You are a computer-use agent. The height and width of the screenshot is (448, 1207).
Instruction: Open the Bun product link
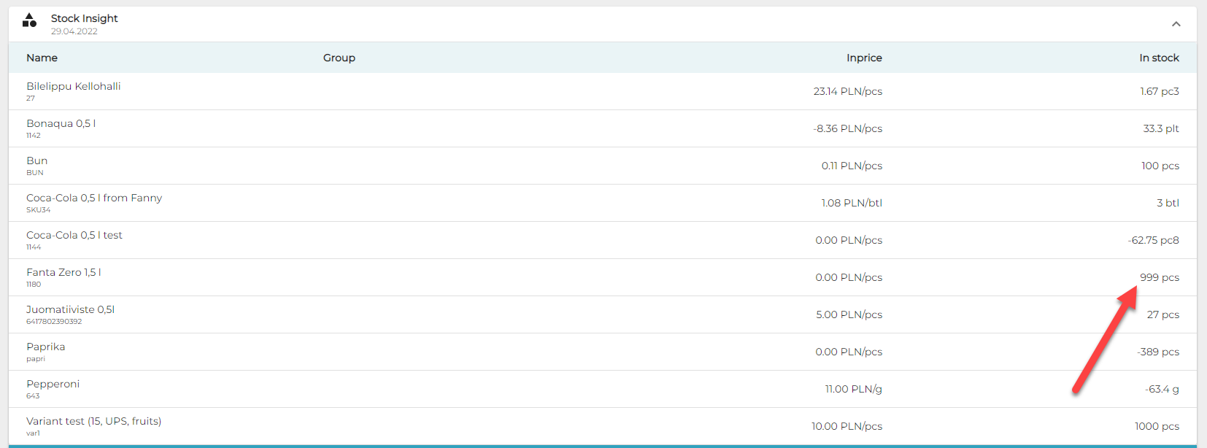click(37, 161)
